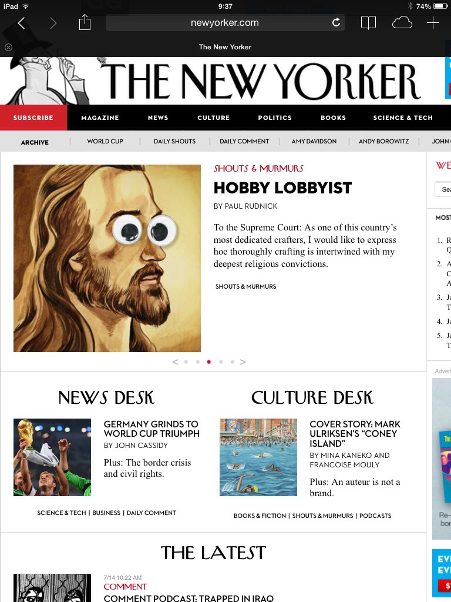Add a new tab with the plus icon

[x=433, y=23]
